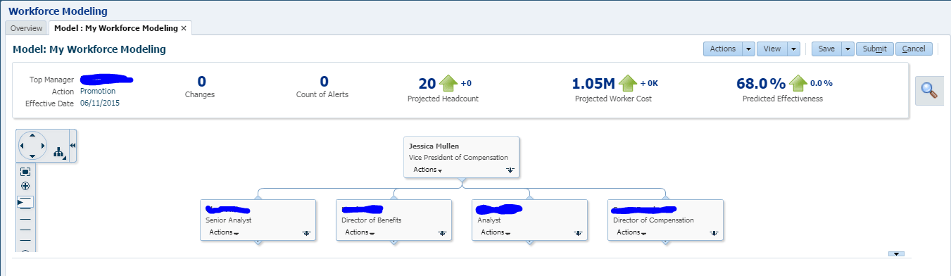Select the Senior Analyst org chart card
This screenshot has width=951, height=276.
coord(258,220)
